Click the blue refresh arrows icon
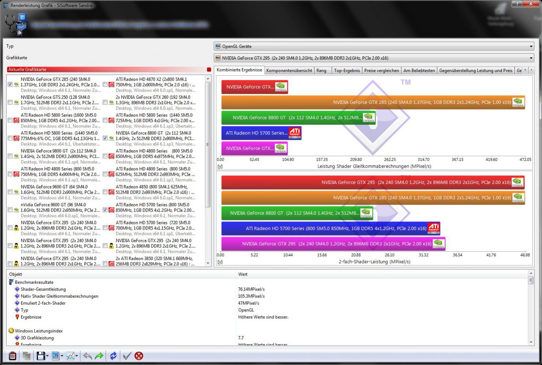The height and width of the screenshot is (365, 542). tap(113, 356)
